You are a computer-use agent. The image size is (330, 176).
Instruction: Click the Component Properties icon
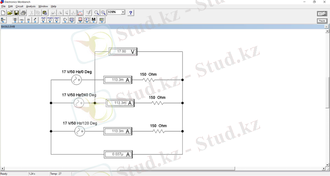[88, 13]
